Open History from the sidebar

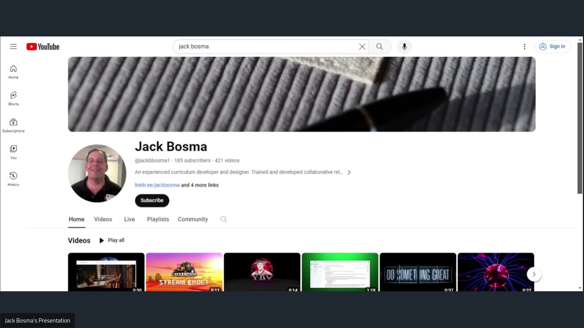click(13, 179)
